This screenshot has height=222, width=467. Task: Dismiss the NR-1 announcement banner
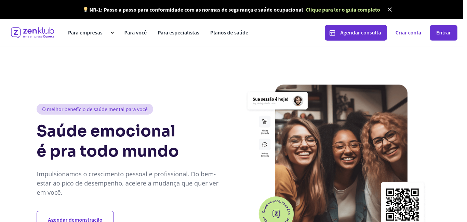tap(390, 10)
